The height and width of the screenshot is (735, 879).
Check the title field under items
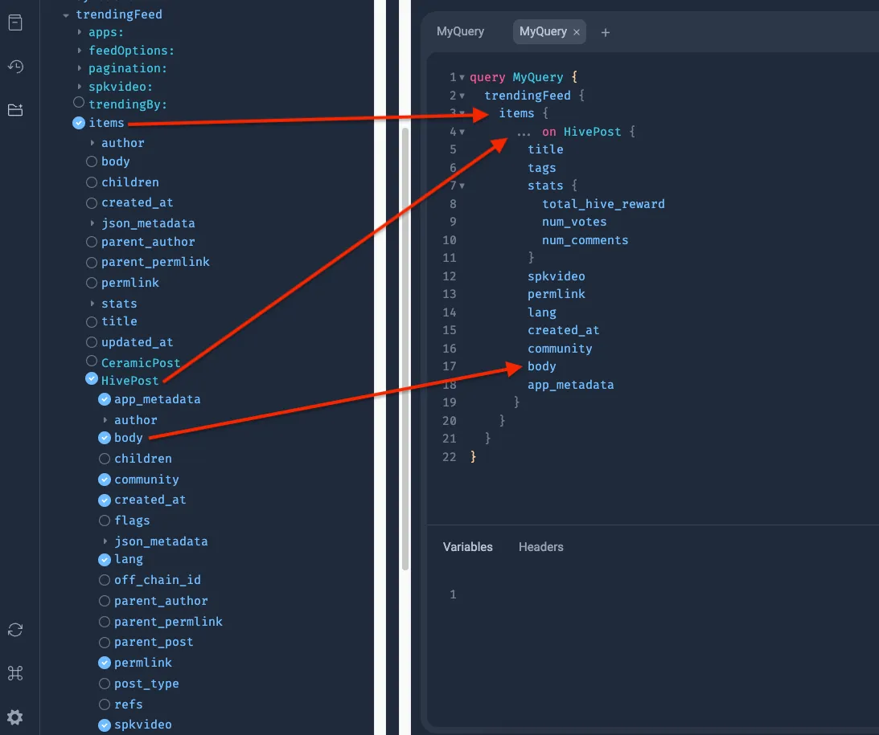click(x=92, y=322)
